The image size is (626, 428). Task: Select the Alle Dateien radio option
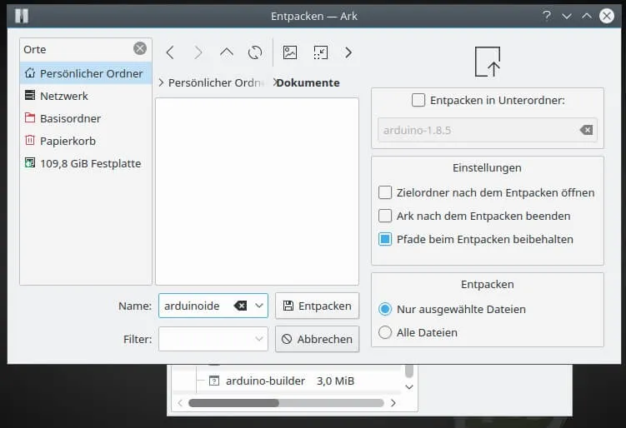(x=385, y=332)
